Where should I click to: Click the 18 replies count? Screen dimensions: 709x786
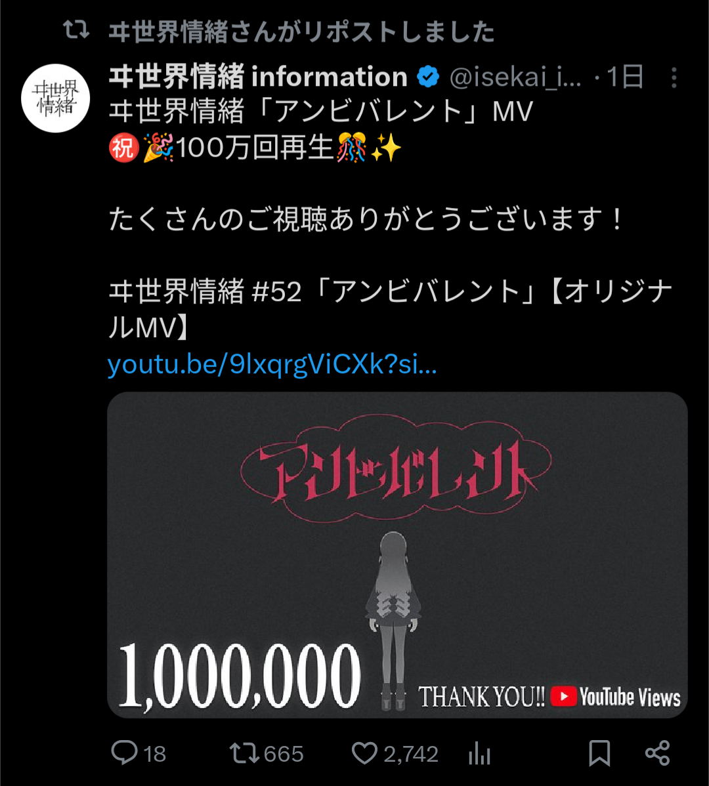[x=154, y=754]
